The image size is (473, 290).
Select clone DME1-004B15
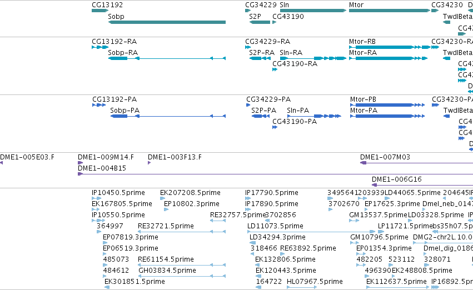coord(102,168)
